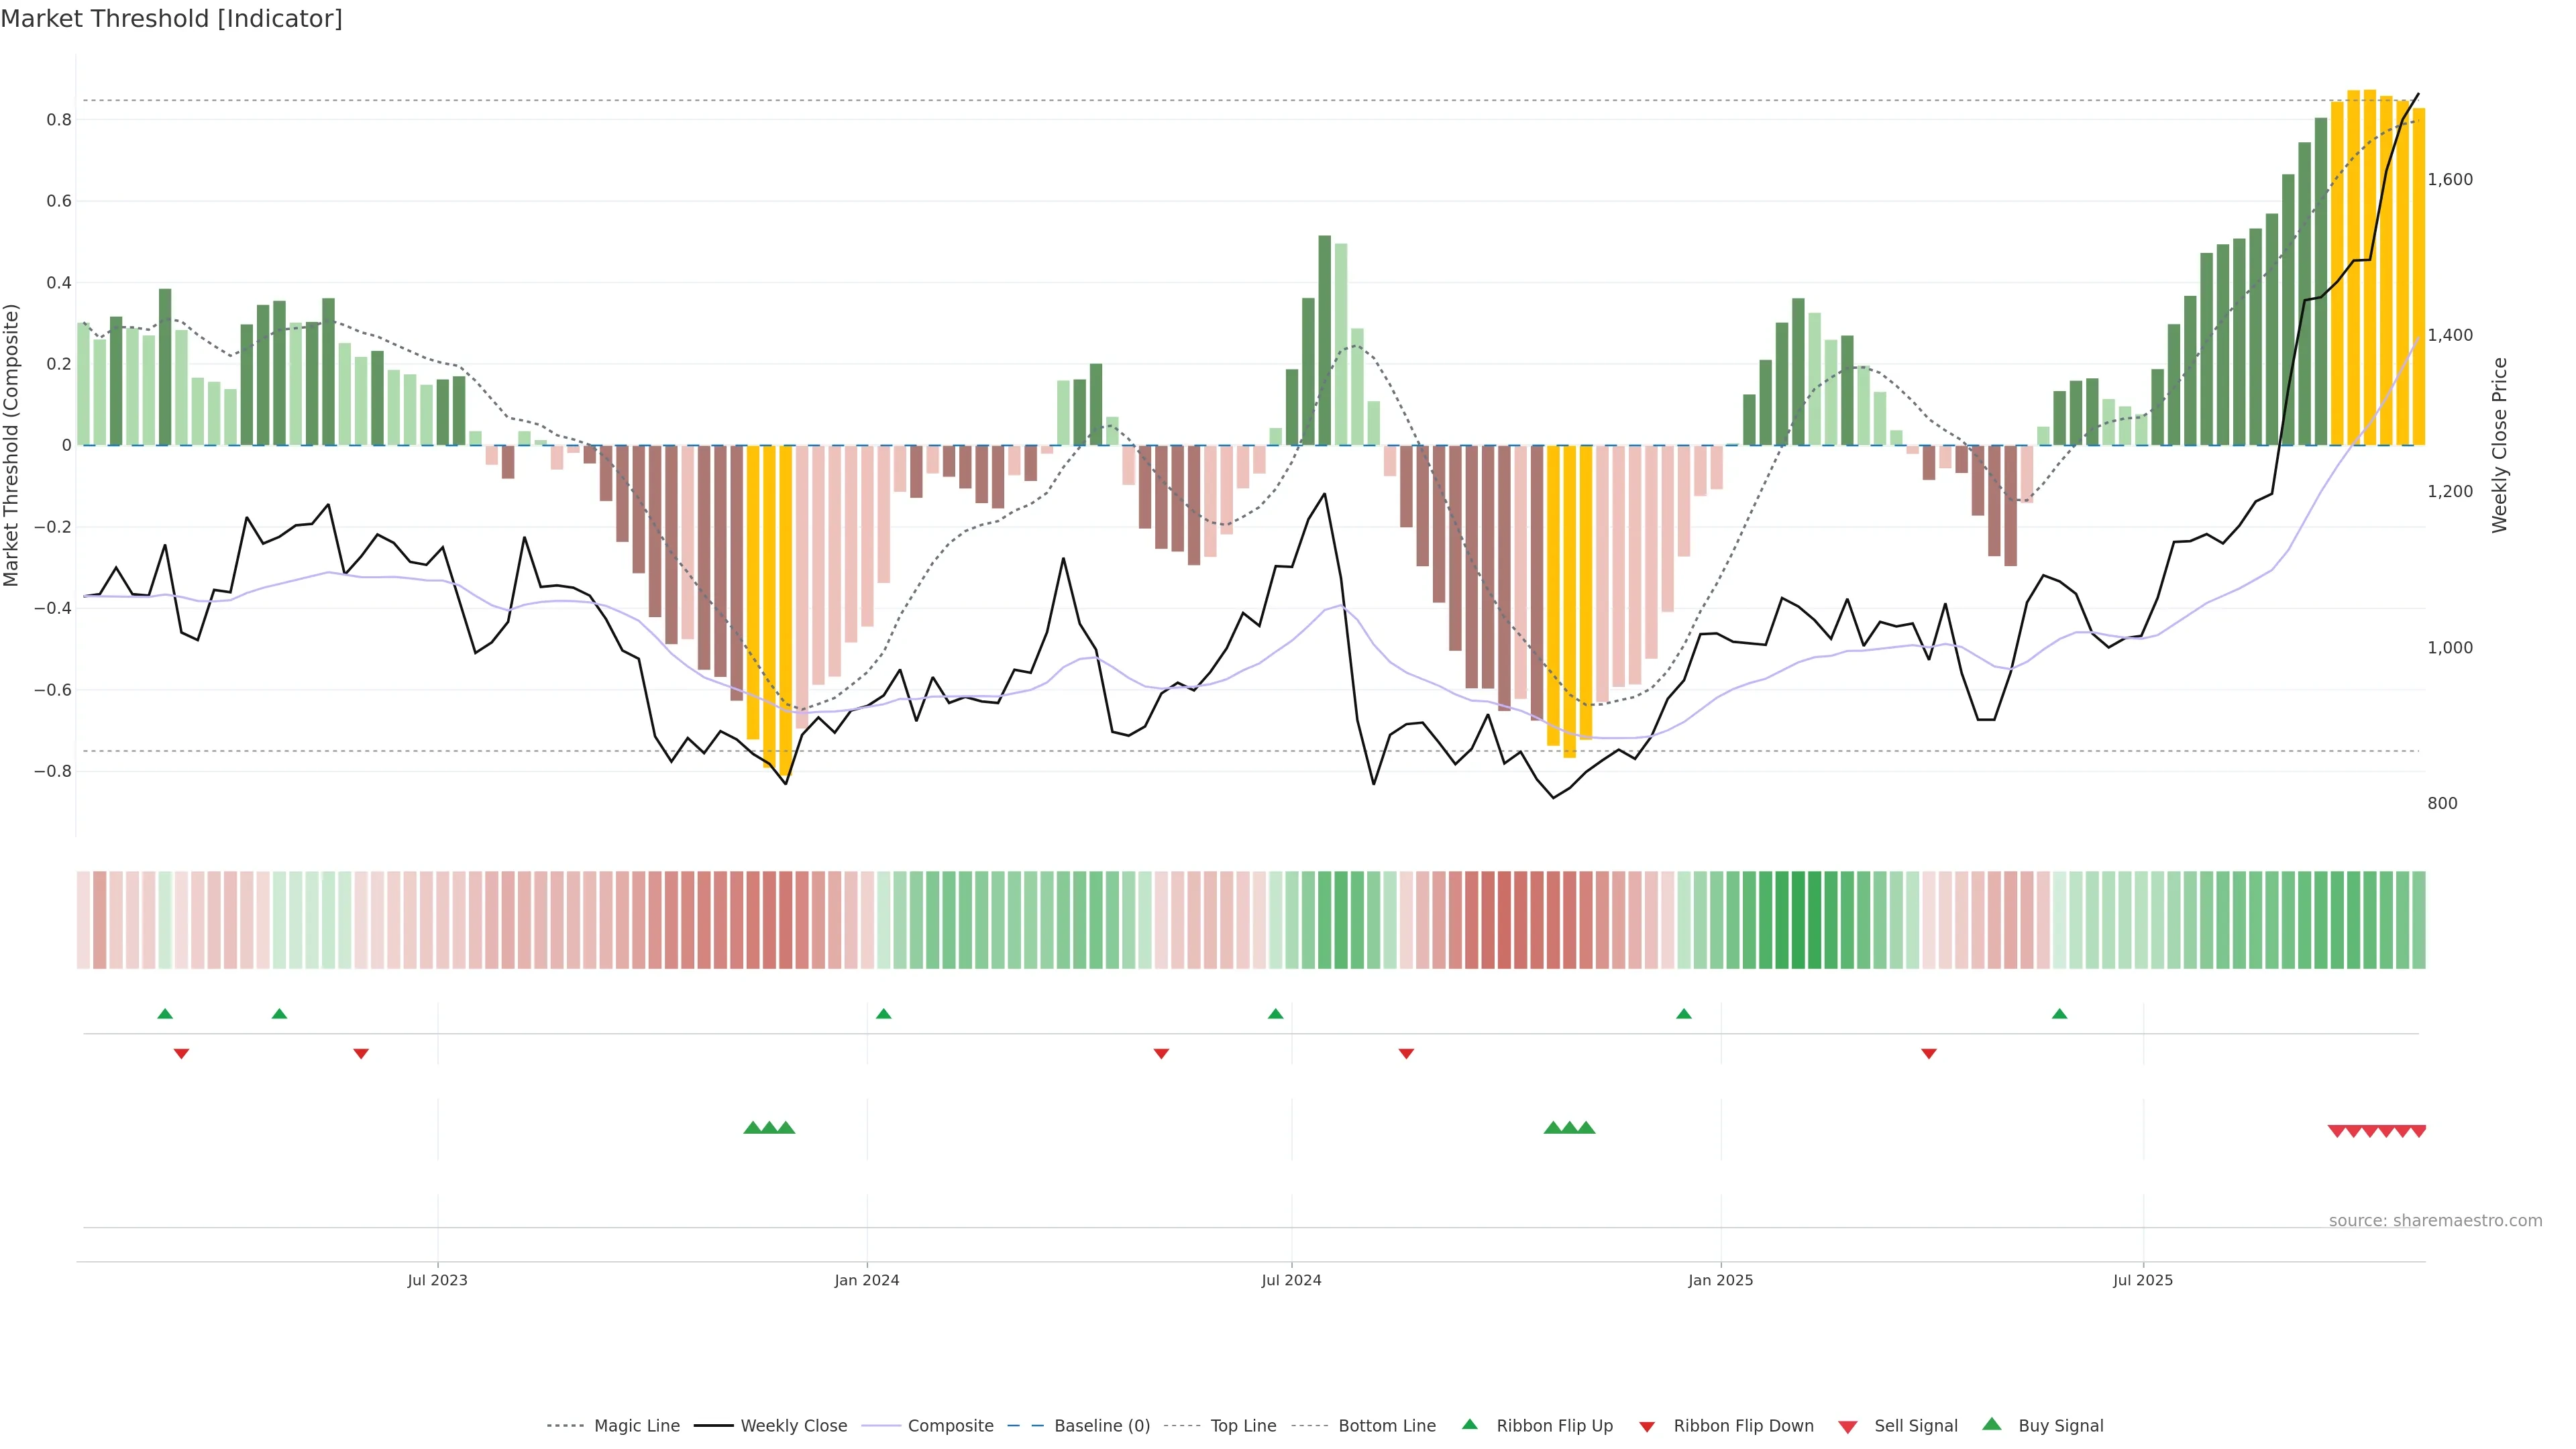Click the Jul 2025 axis label
The image size is (2576, 1449).
click(2142, 1280)
